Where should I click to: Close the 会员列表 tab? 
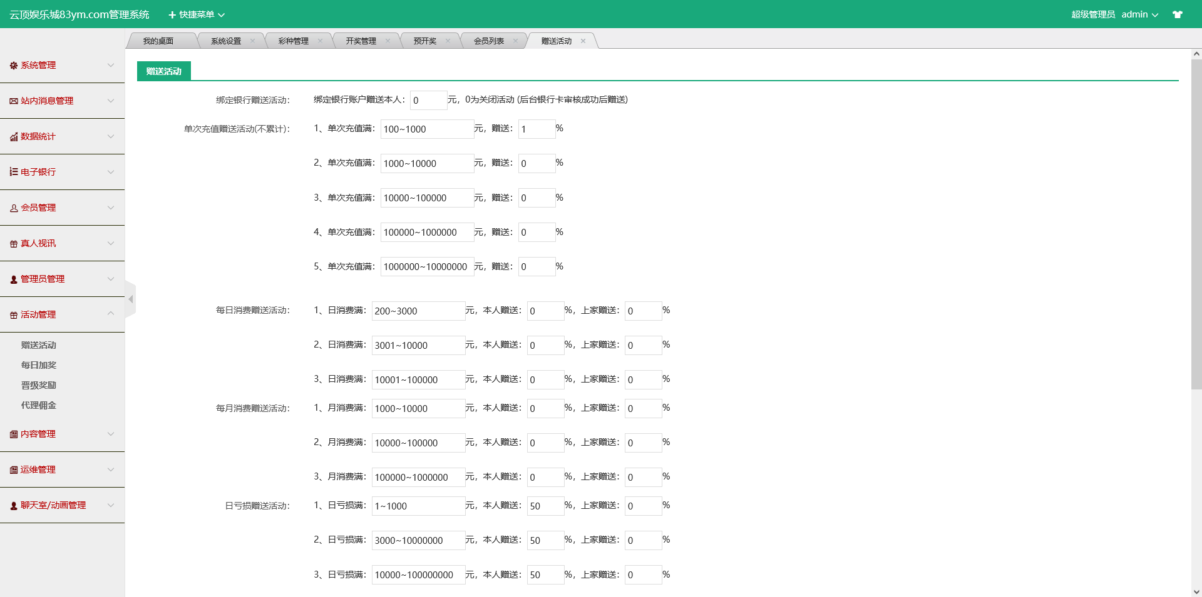tap(515, 41)
